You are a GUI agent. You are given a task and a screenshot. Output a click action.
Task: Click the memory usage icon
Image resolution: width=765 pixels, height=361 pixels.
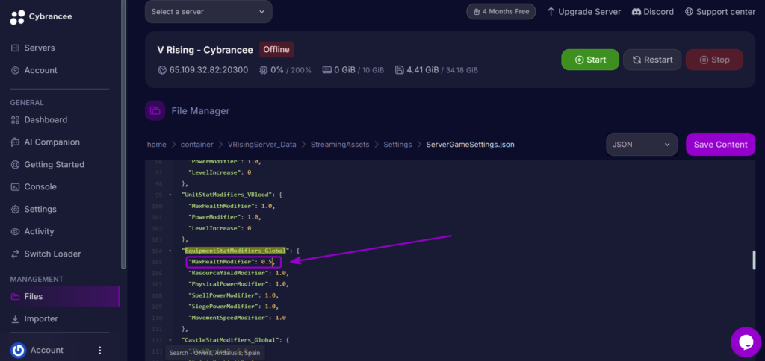point(327,70)
